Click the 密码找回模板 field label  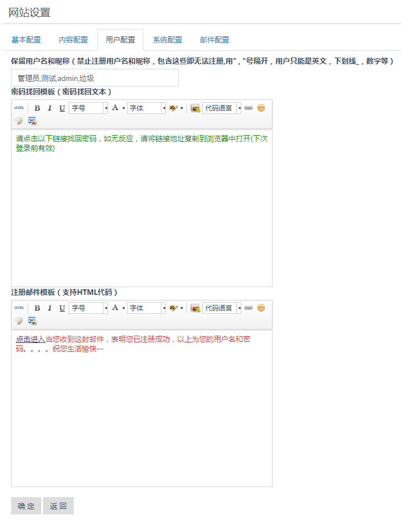[x=61, y=92]
